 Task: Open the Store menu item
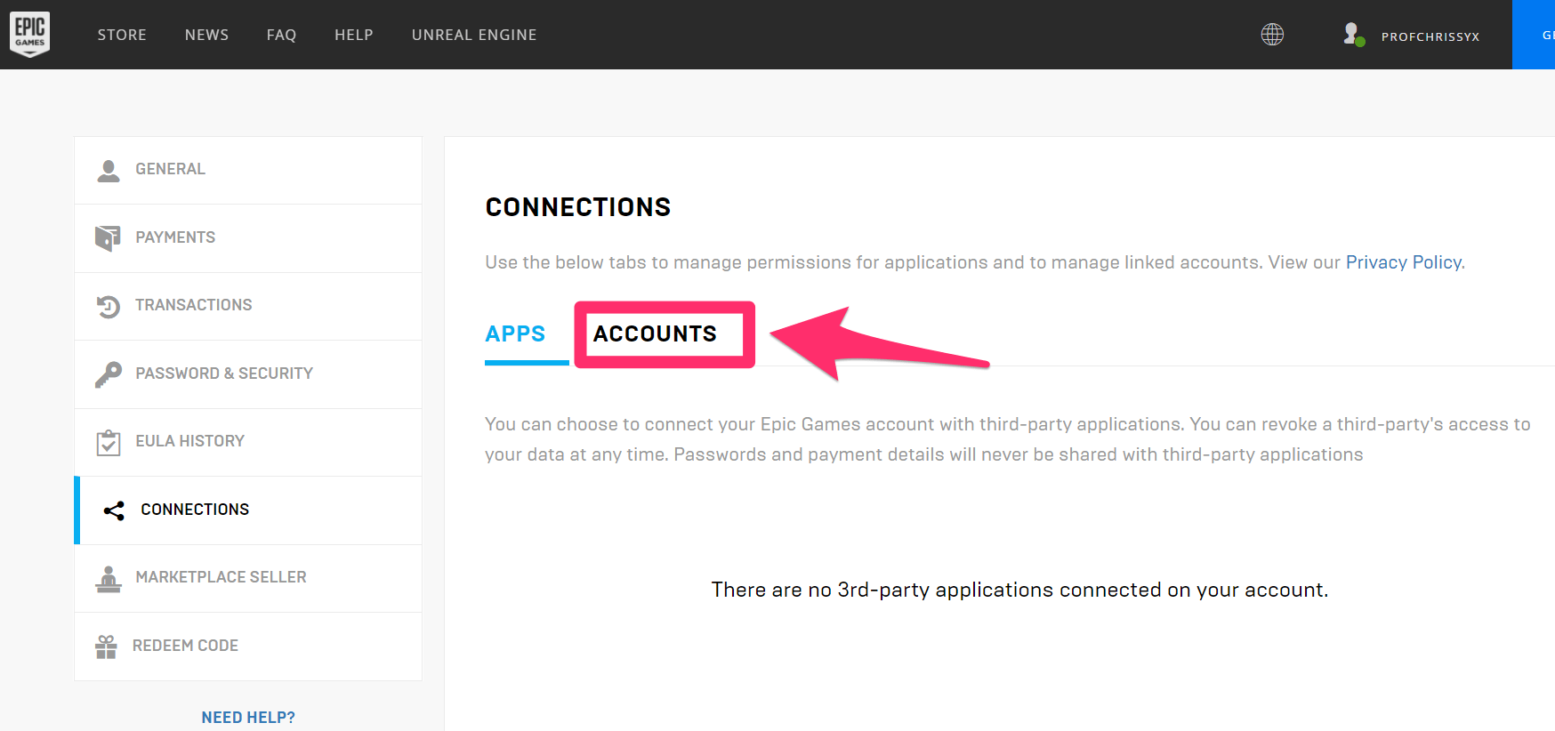122,35
